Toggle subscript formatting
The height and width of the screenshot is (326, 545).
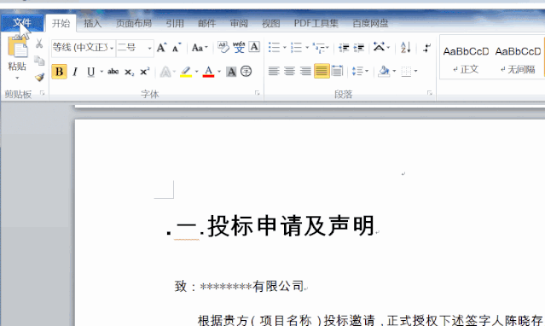(129, 72)
